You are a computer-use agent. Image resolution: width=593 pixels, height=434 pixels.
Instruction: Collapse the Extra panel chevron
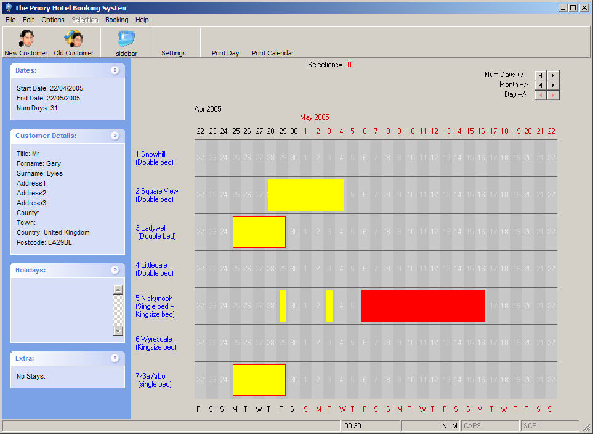pos(115,358)
